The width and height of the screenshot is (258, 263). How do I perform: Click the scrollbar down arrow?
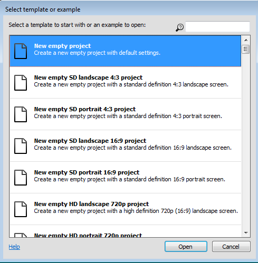[246, 233]
